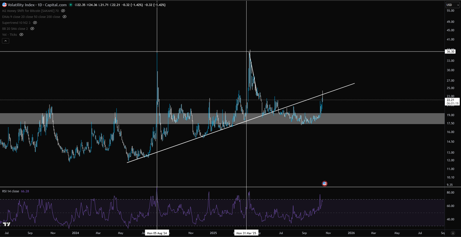
Task: Show the Vol · Ticks indicator
Action: point(22,35)
